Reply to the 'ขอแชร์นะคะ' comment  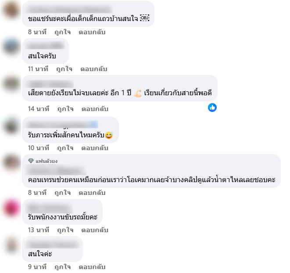[92, 32]
